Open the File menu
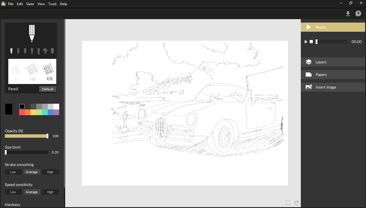 click(x=11, y=4)
